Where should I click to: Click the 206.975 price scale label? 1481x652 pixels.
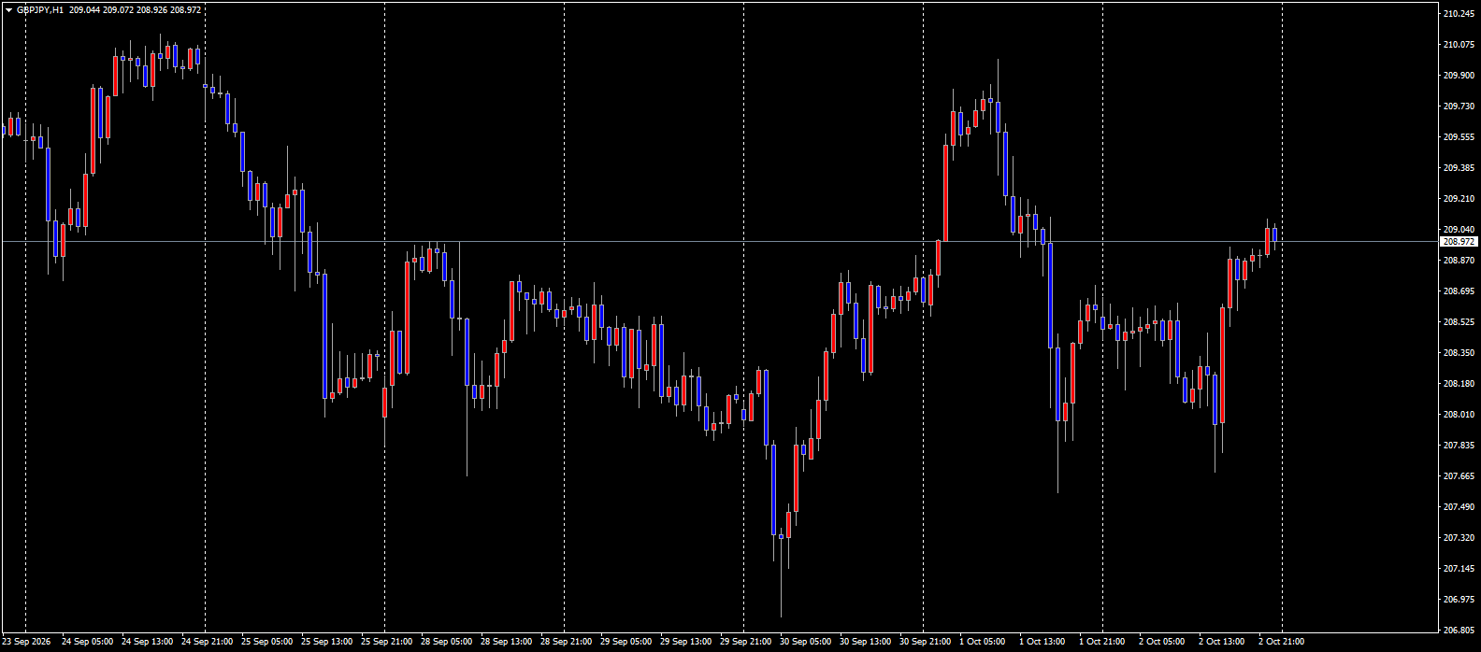click(x=1459, y=600)
